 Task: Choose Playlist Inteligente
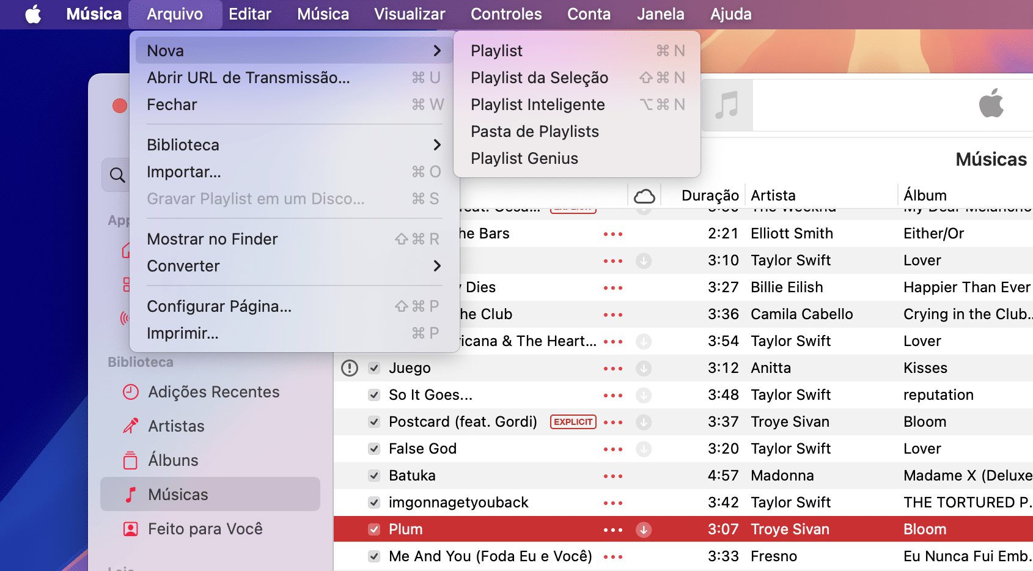pos(577,105)
